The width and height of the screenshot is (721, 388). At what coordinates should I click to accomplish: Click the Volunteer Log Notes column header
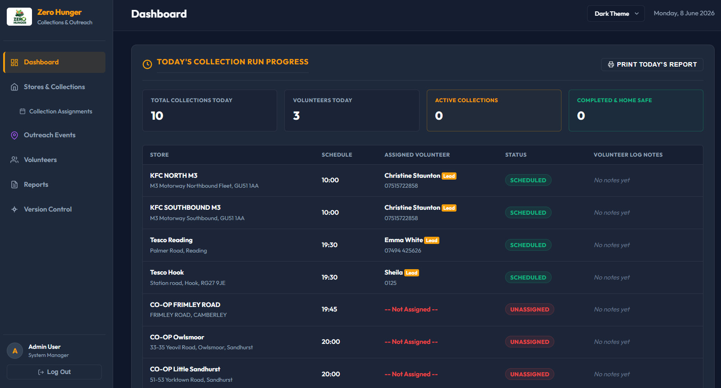(x=628, y=155)
